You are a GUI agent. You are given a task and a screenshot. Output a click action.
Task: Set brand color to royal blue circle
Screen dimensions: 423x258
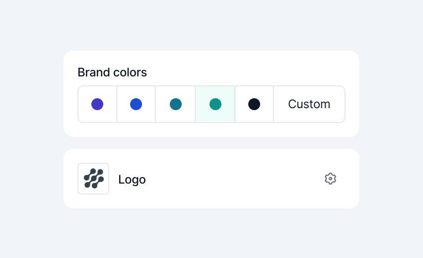[136, 104]
